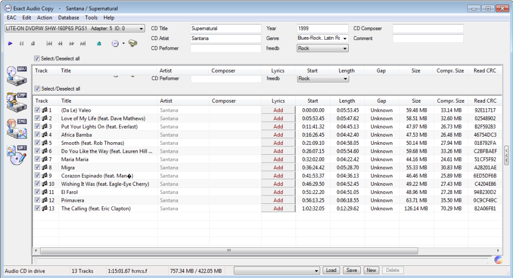Click the horizontal scrollbar of track list

[229, 250]
